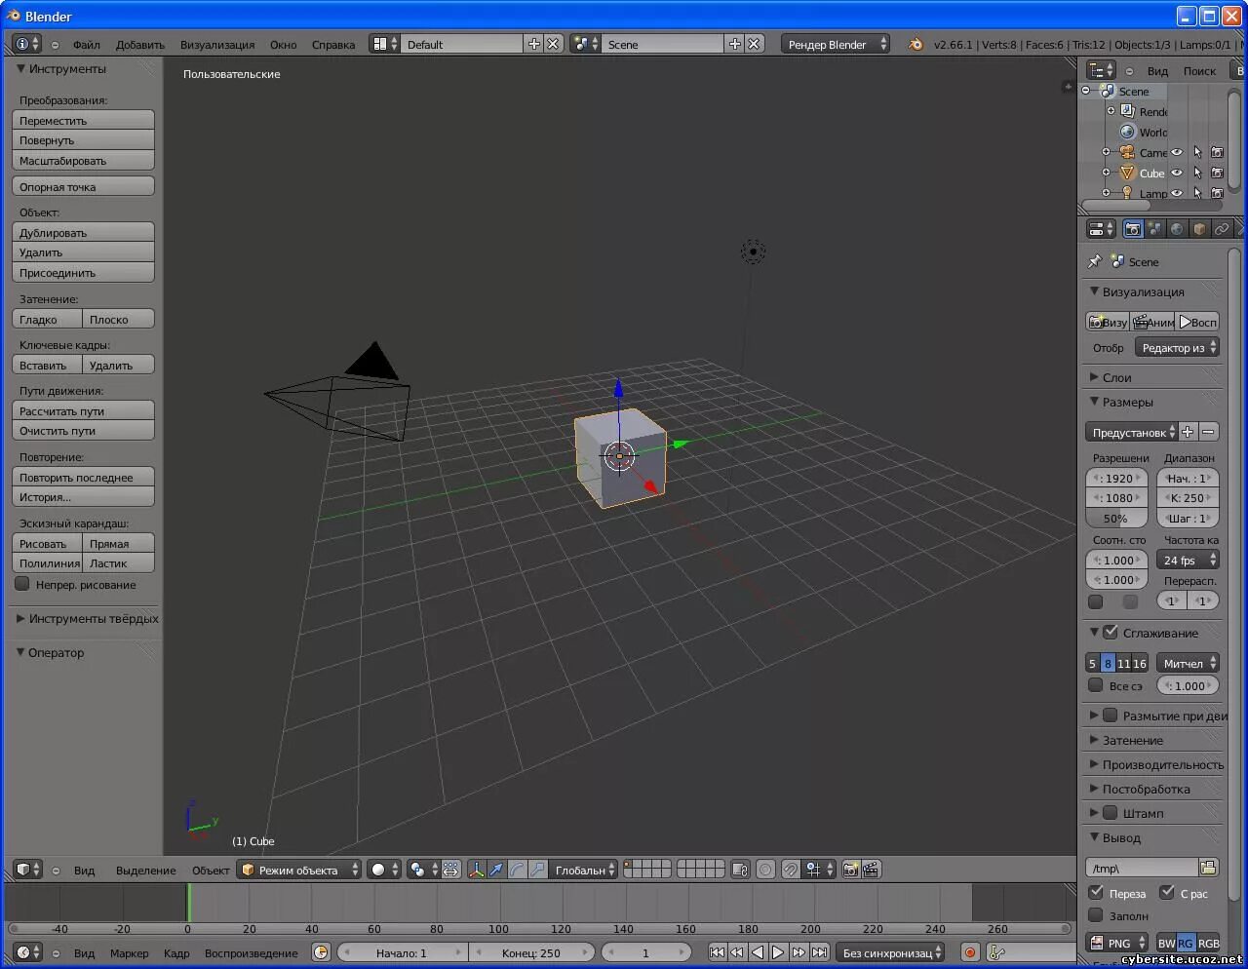Click the file browser icon beside /tmp\
The height and width of the screenshot is (969, 1248).
coord(1208,868)
